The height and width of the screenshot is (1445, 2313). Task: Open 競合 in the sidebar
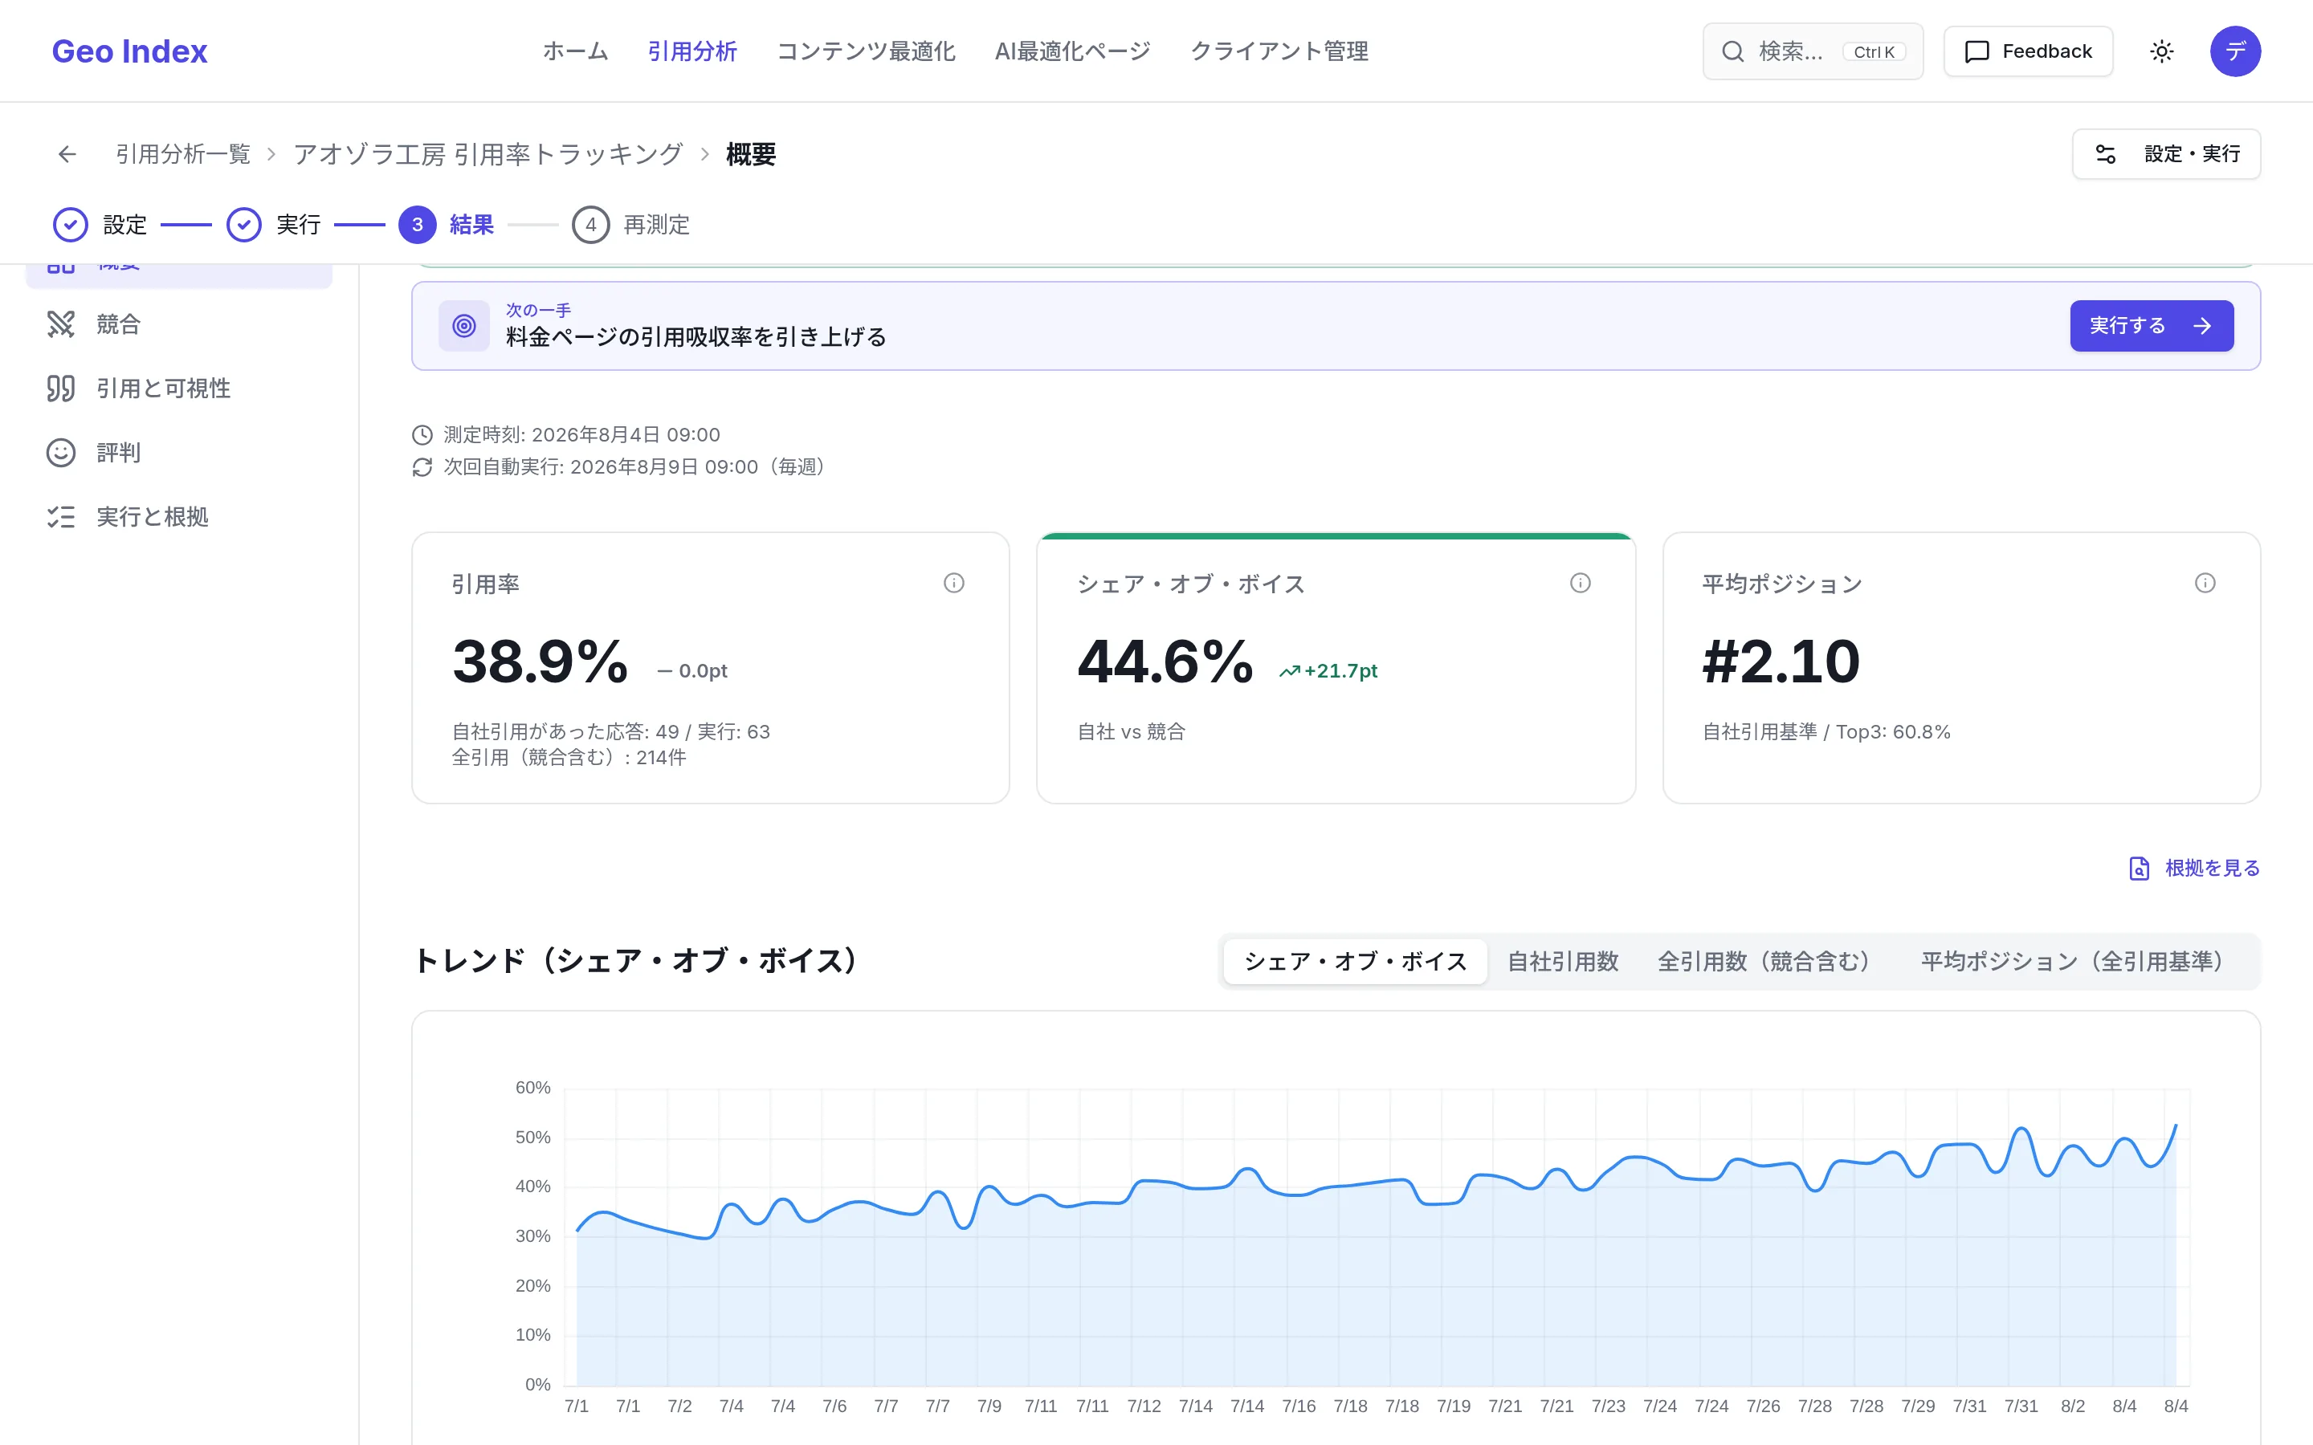tap(179, 324)
